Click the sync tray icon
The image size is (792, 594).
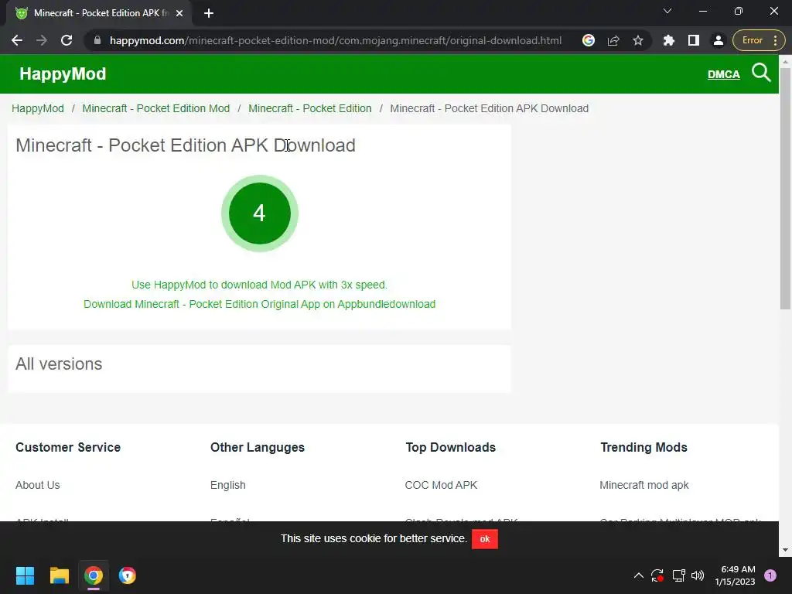pos(657,575)
